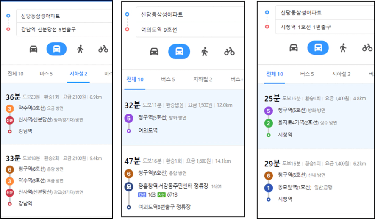Open 지하철 2 tab in right panel
This screenshot has height=219, width=375.
click(341, 74)
